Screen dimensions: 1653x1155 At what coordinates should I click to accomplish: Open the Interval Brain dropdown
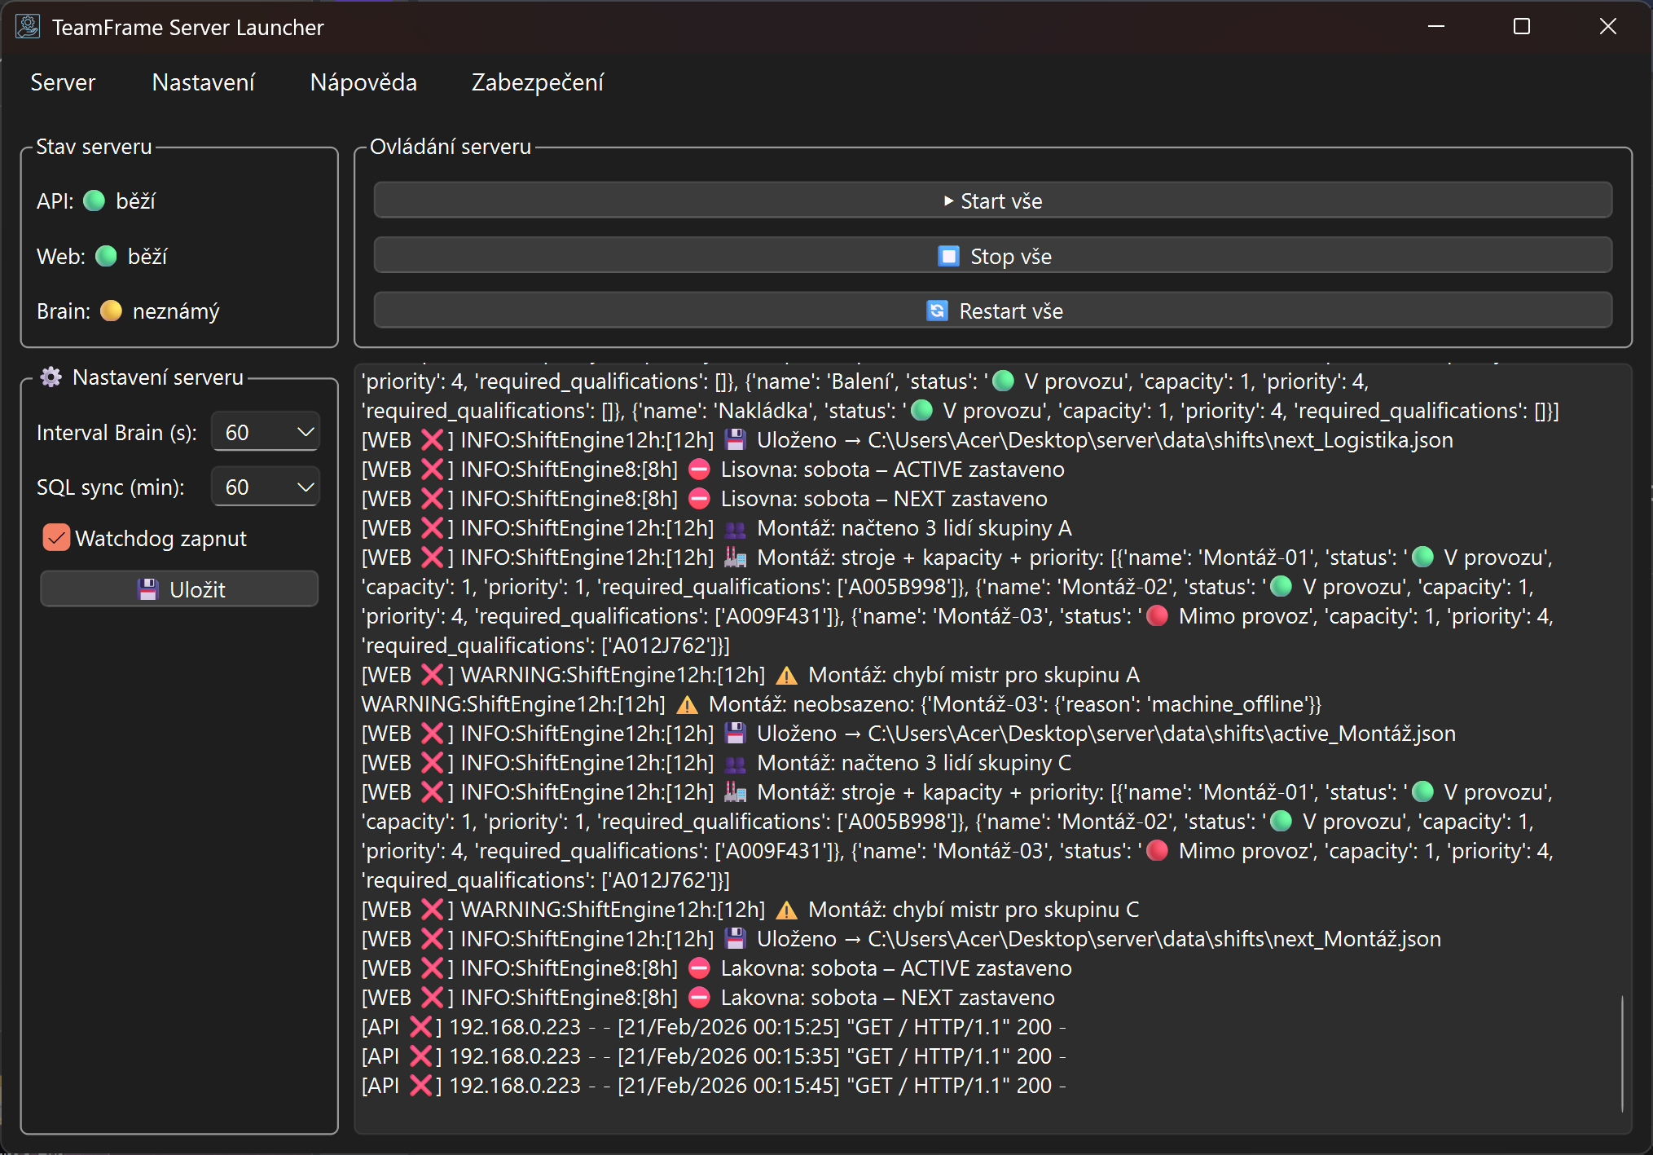click(x=306, y=432)
